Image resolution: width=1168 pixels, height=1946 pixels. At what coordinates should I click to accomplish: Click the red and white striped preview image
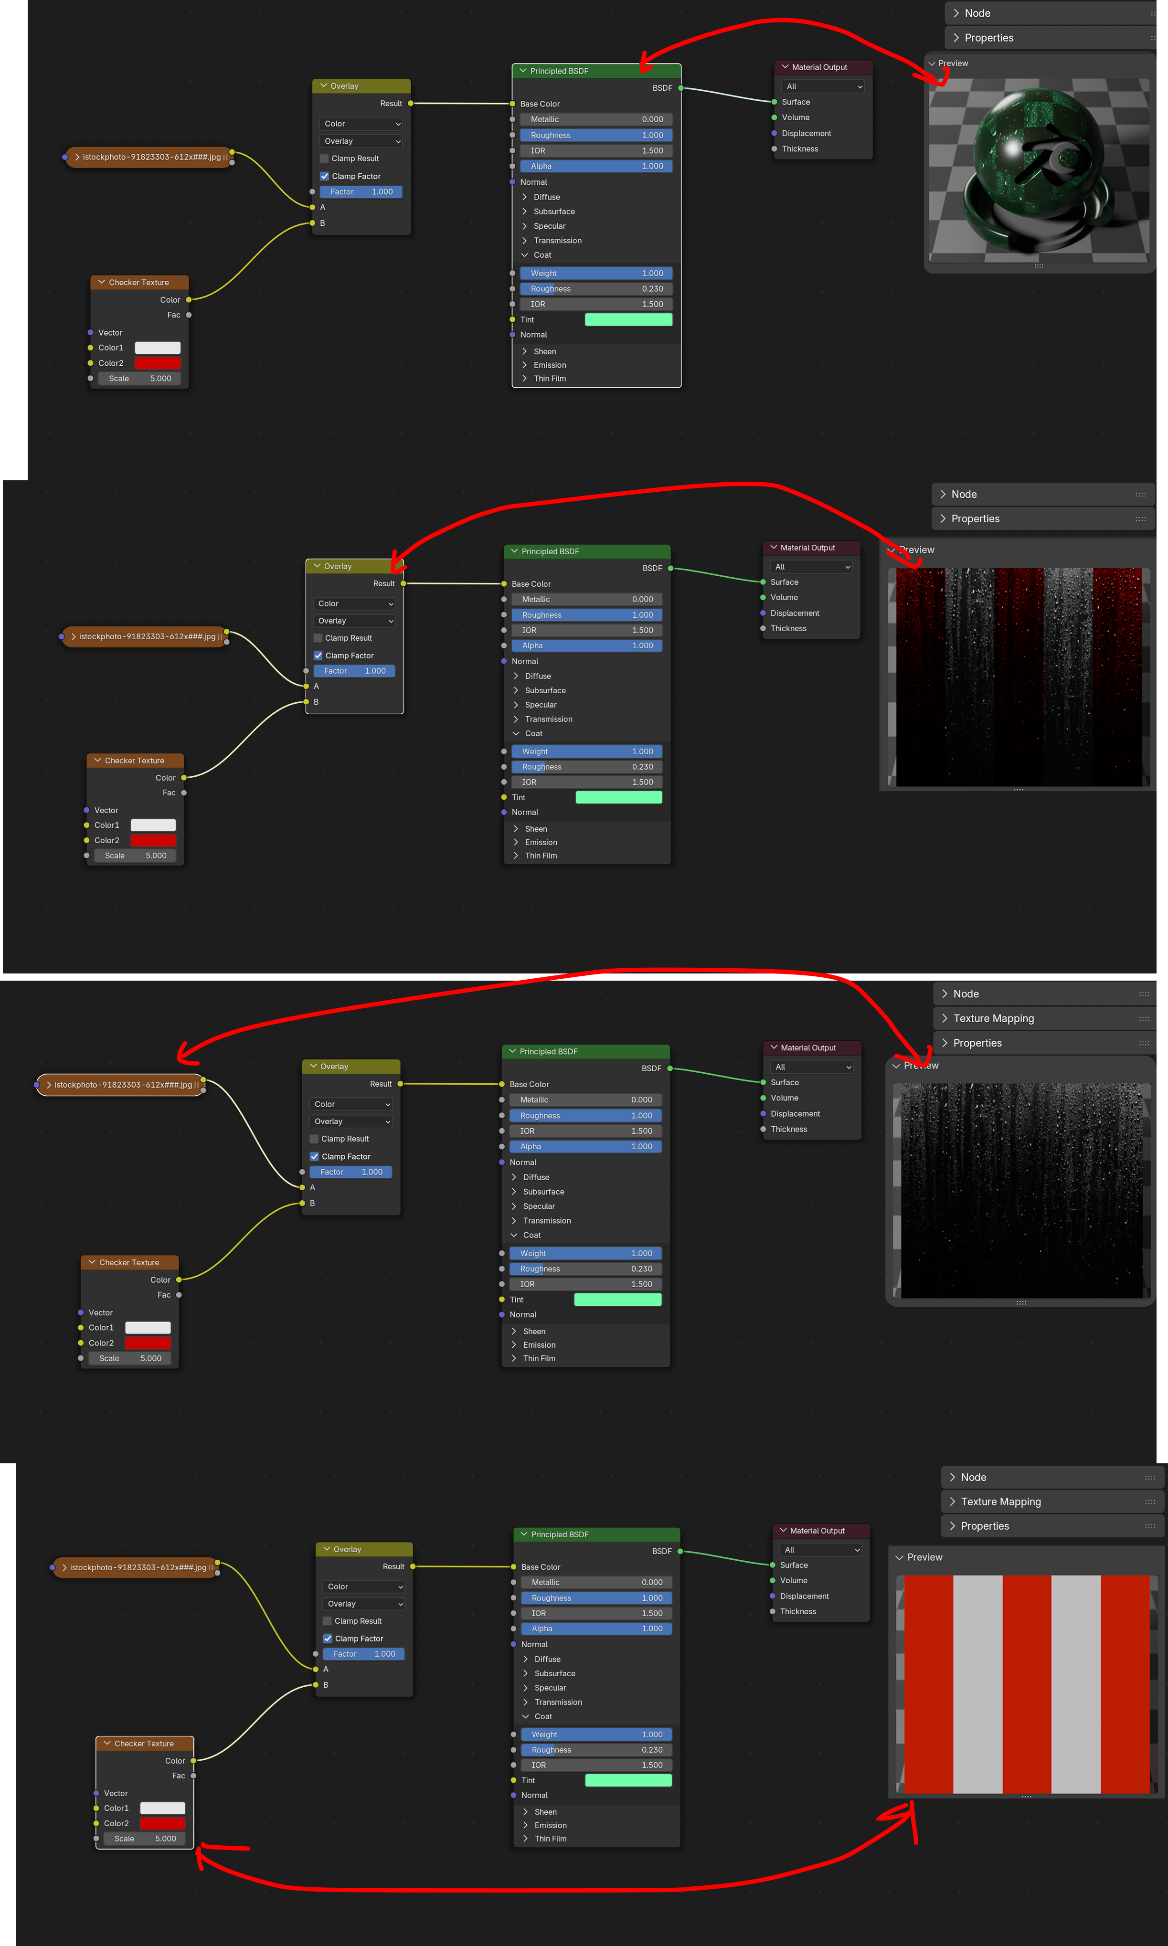[1026, 1684]
